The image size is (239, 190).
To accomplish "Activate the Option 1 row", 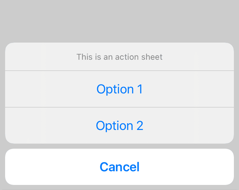I will tap(119, 89).
